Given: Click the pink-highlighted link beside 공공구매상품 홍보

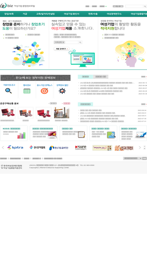Looking at the screenshot, I should (67, 103).
